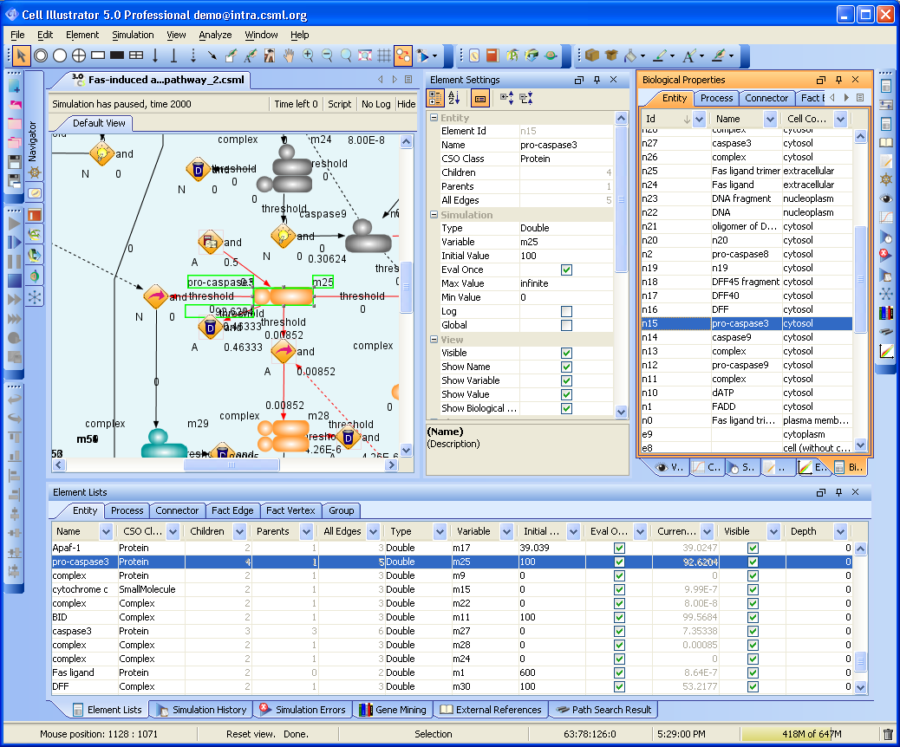
Task: Float the Element Lists panel
Action: pyautogui.click(x=821, y=492)
